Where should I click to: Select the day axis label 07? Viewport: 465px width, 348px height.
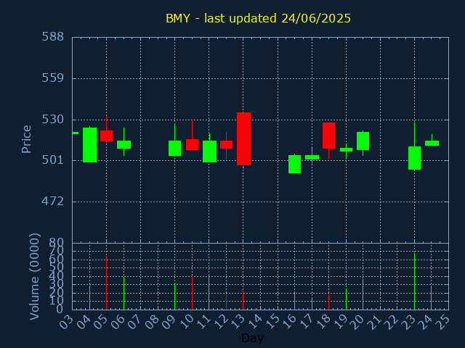pos(135,322)
